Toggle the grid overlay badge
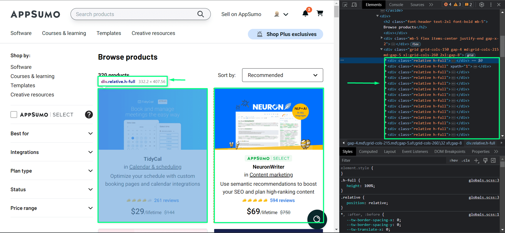This screenshot has width=505, height=233. [x=470, y=55]
